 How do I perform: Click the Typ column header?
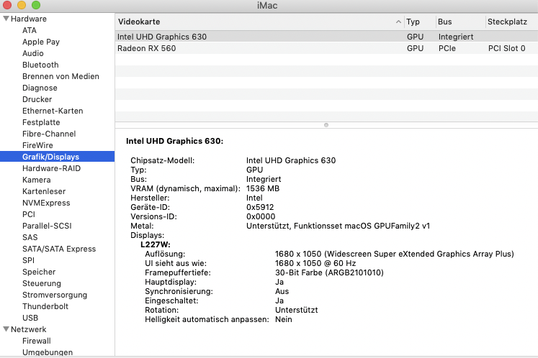pyautogui.click(x=418, y=22)
